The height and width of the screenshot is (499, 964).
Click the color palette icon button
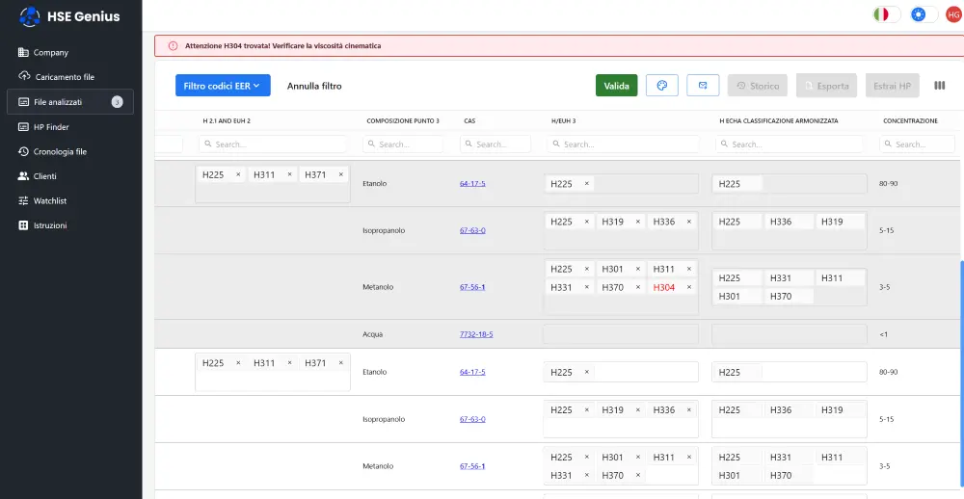(x=662, y=86)
